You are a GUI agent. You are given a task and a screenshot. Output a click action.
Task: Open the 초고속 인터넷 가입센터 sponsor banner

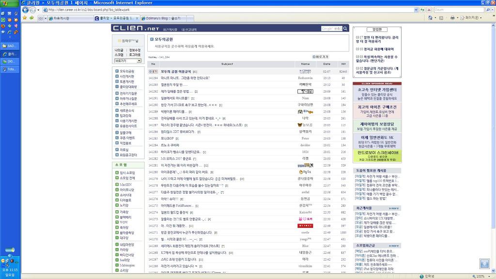377,94
